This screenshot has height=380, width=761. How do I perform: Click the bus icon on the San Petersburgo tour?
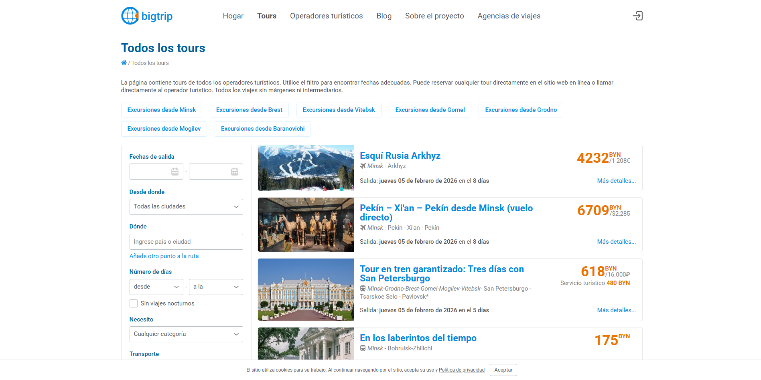coord(363,289)
